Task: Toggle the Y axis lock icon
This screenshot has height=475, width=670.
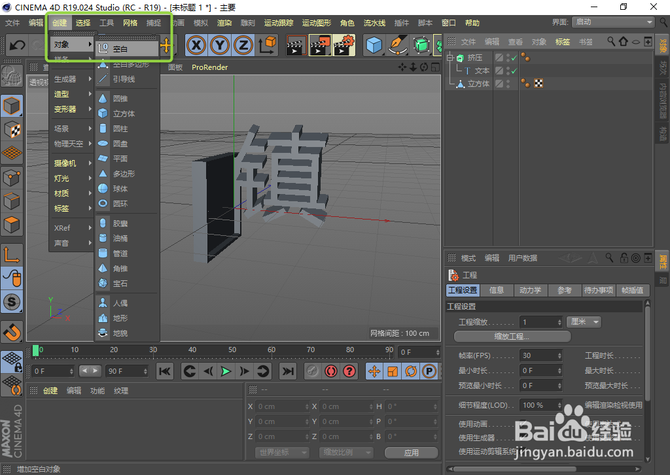Action: coord(220,45)
